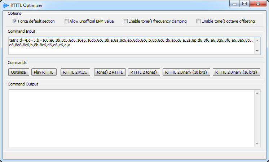
Task: Convert using RTTTL 2 MIDI button
Action: click(x=75, y=72)
